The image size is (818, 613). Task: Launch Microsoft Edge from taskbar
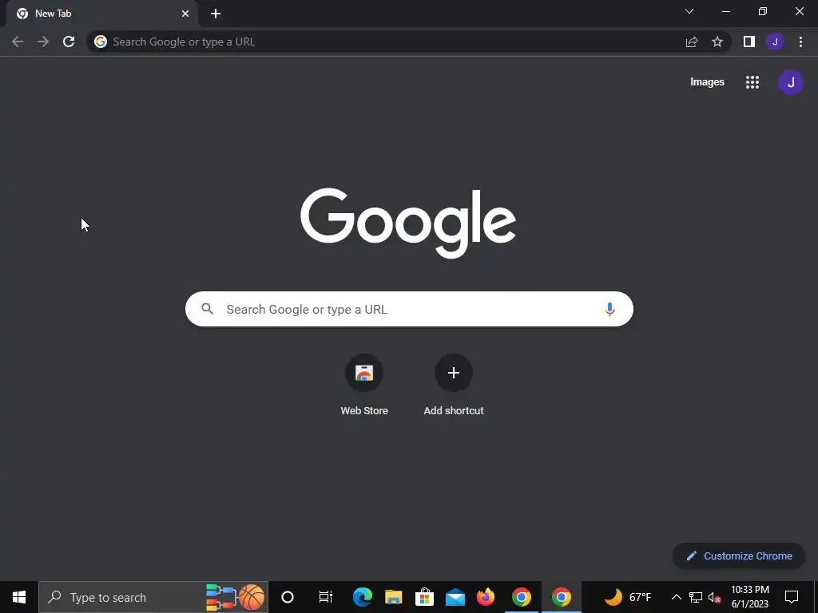[362, 597]
